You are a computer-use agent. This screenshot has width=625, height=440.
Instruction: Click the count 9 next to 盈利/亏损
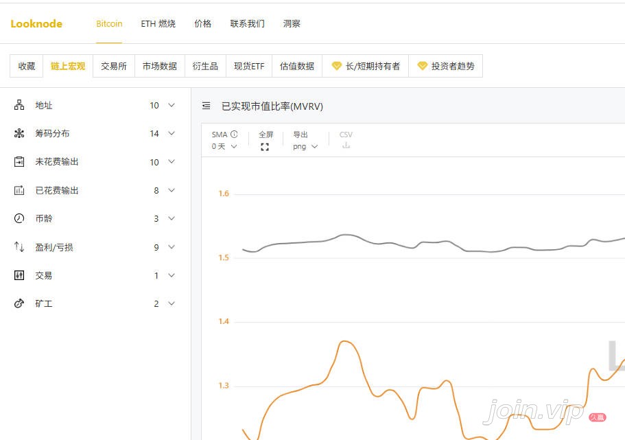point(156,247)
